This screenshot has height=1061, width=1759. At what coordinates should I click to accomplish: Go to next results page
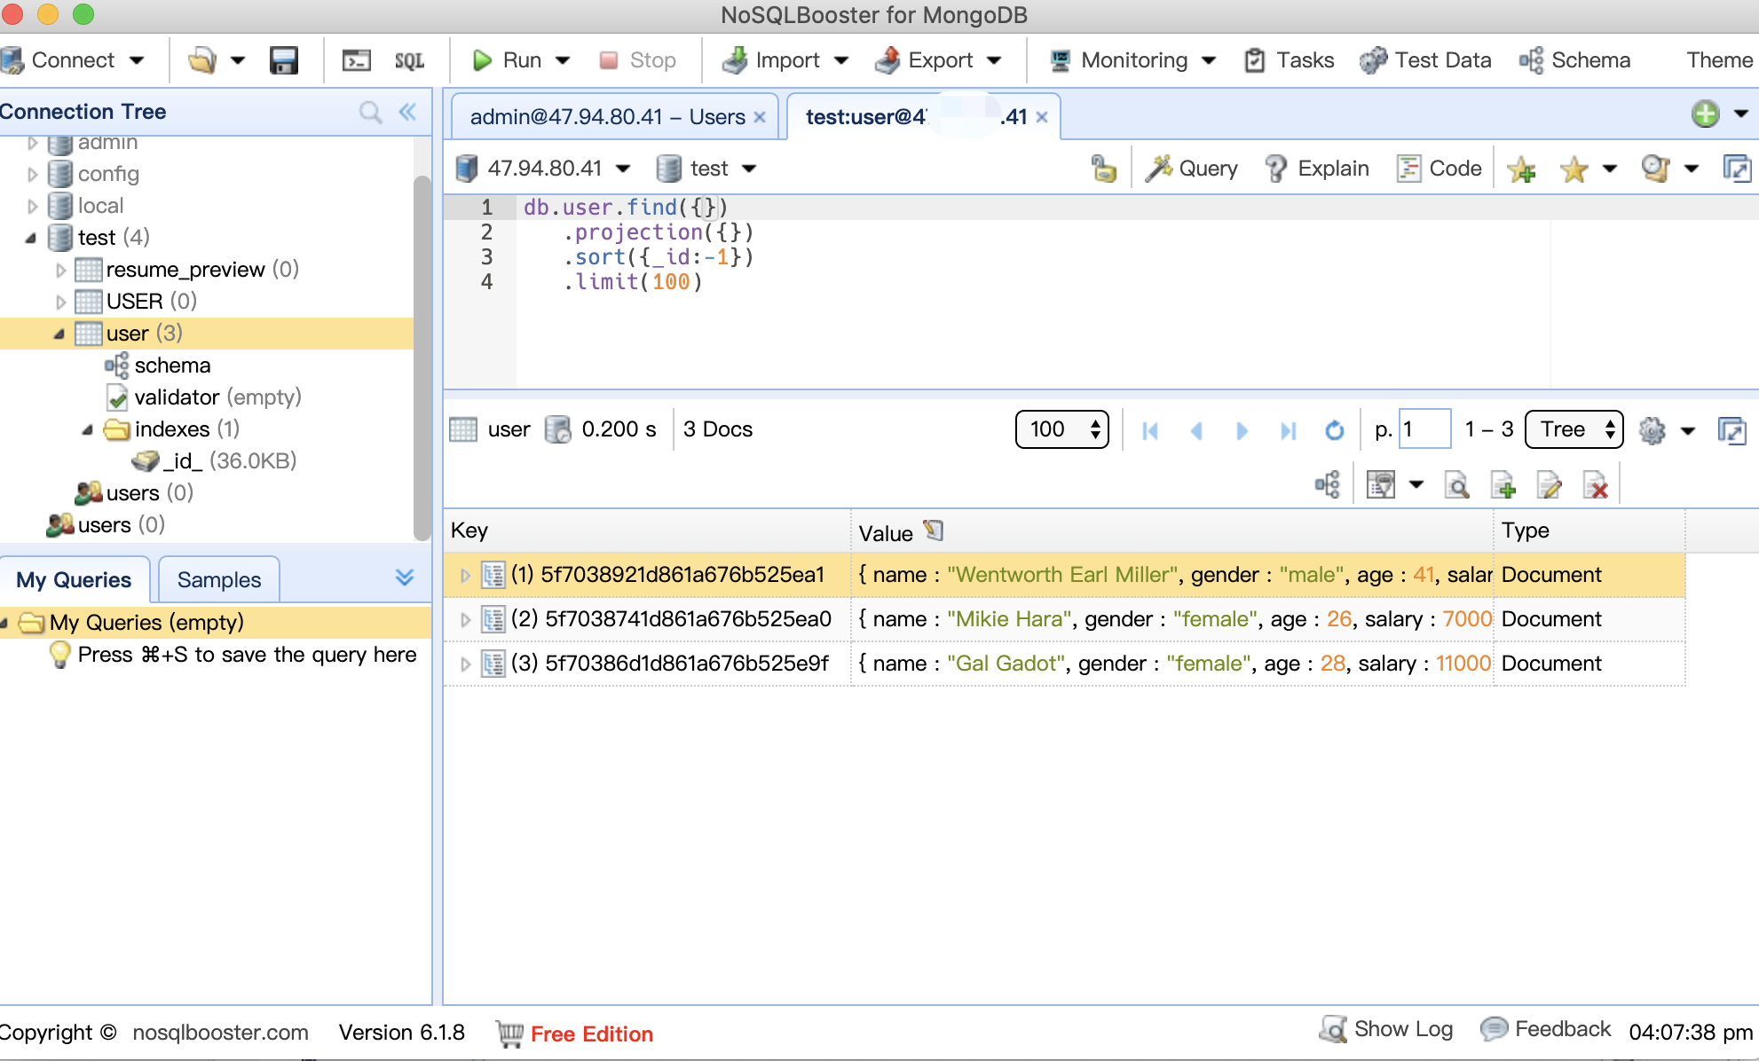pos(1242,430)
